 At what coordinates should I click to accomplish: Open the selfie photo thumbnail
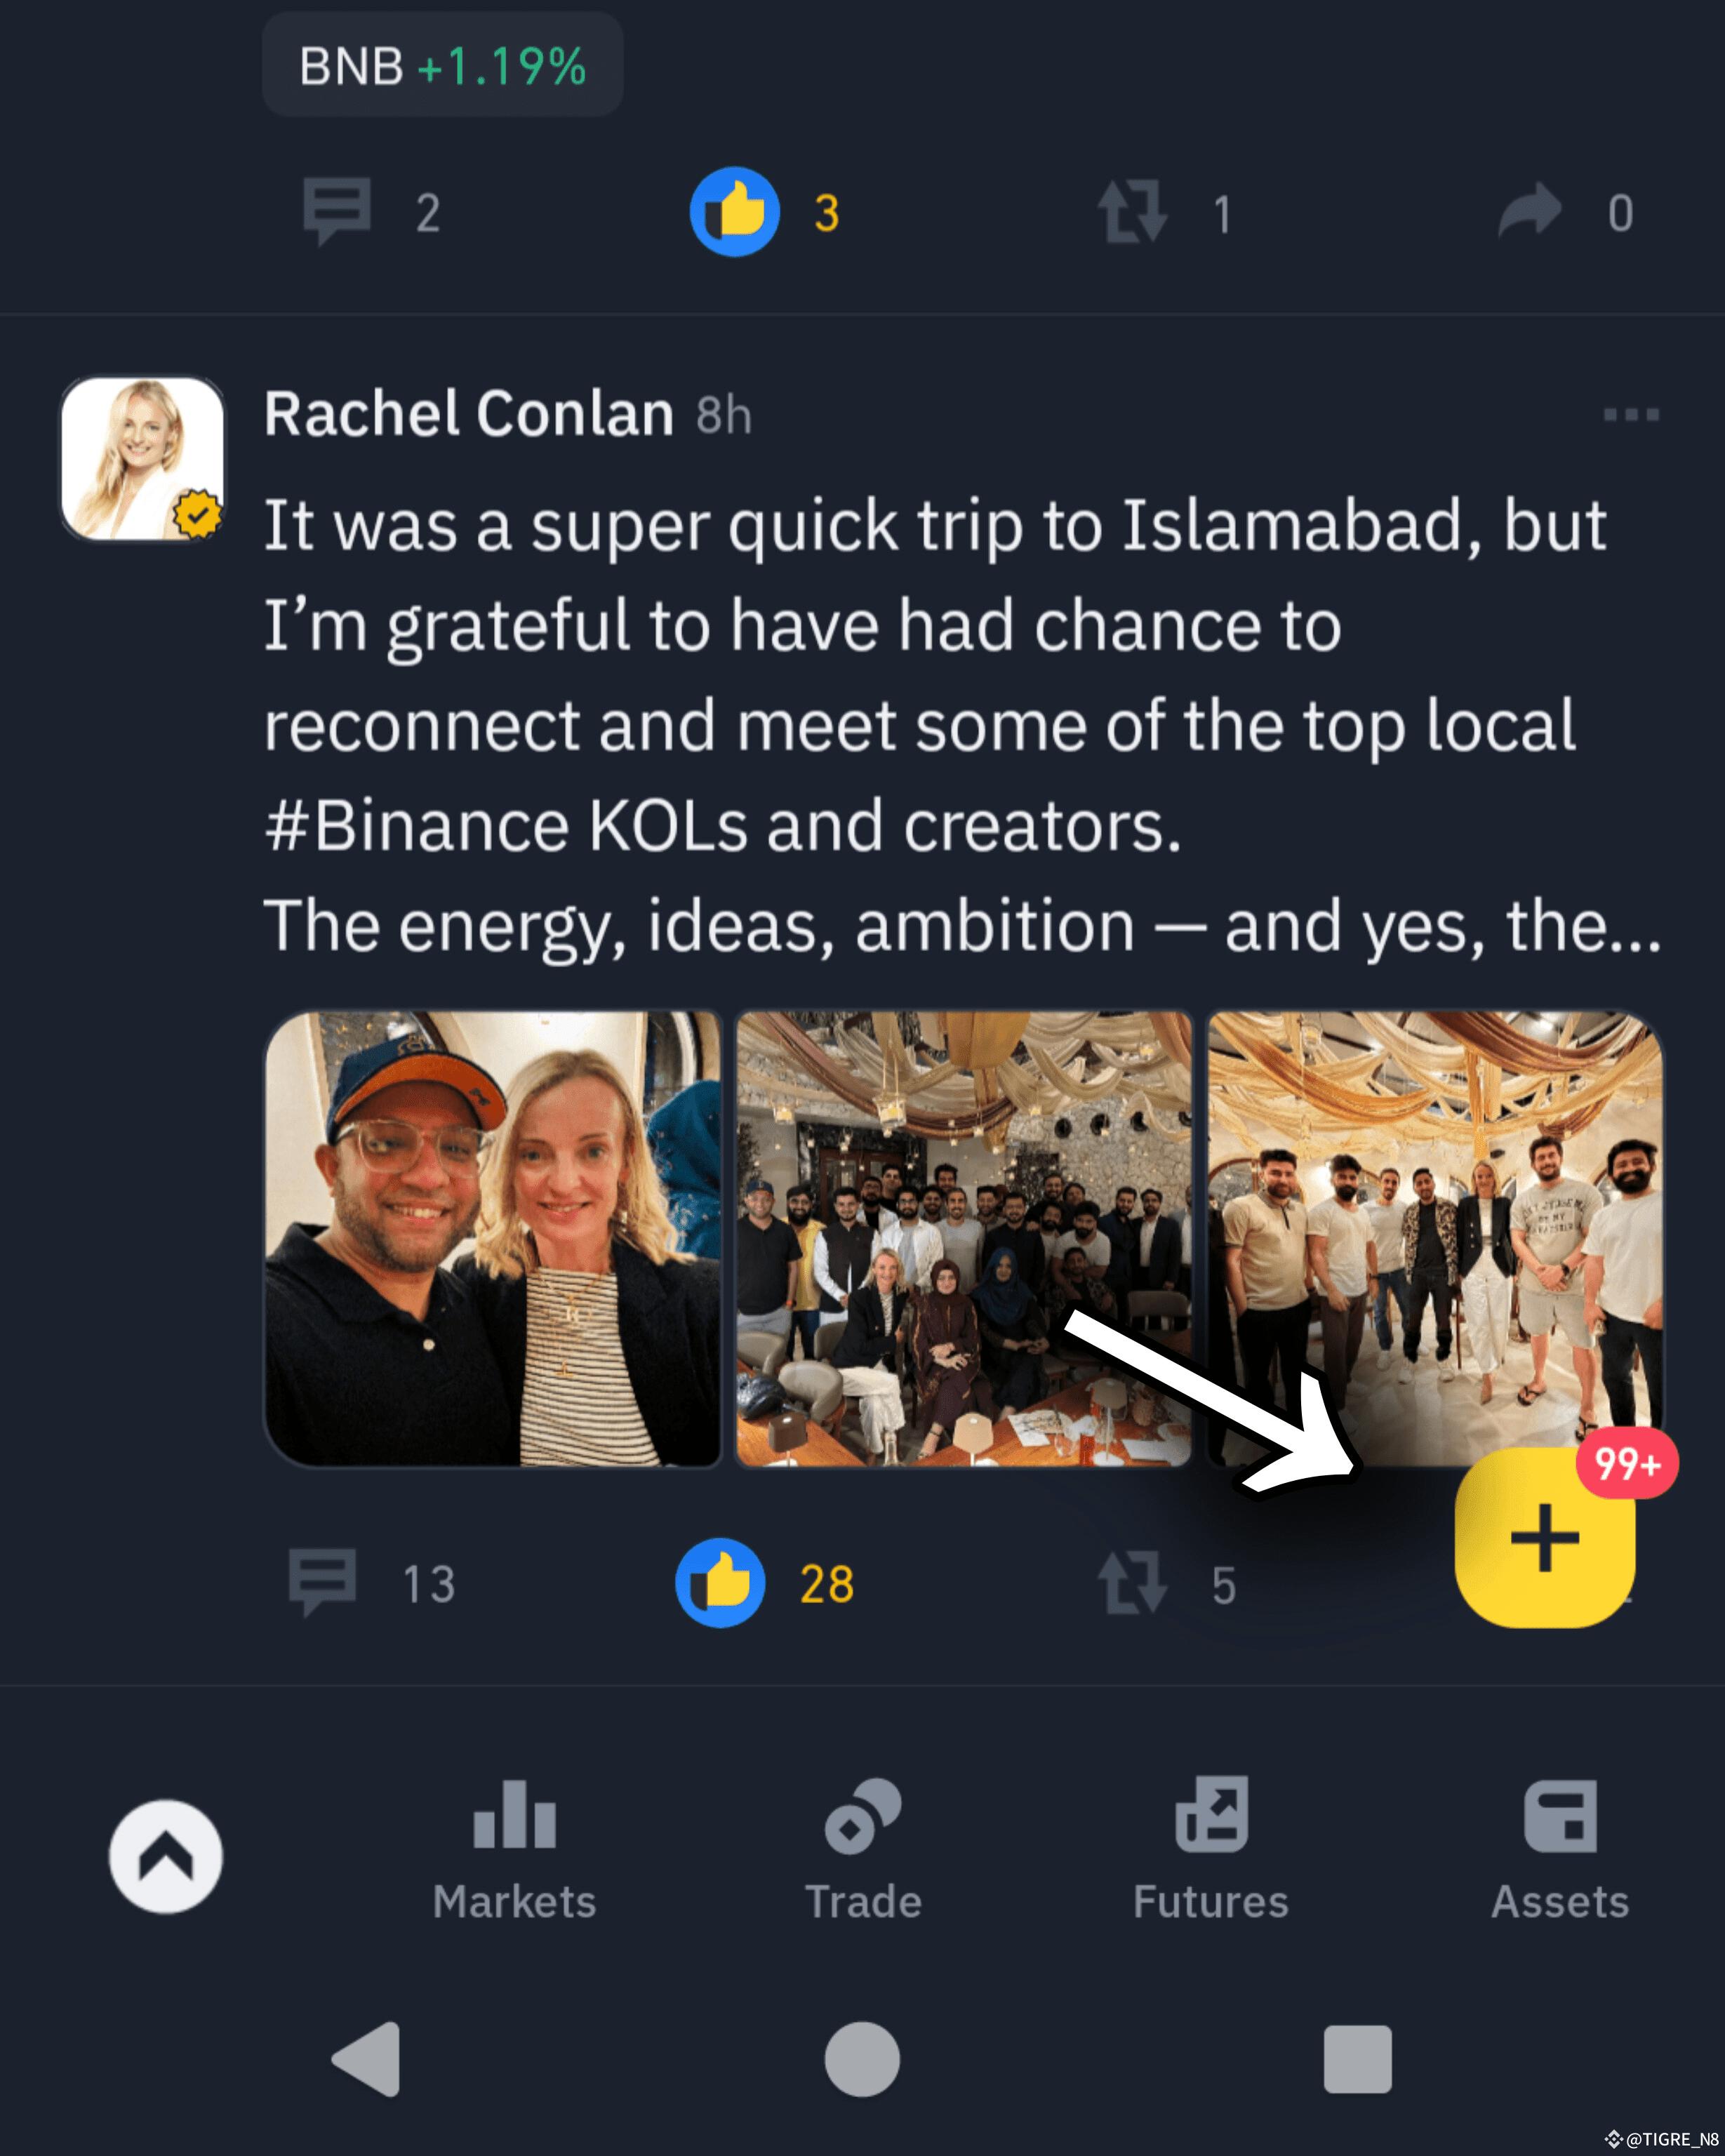(492, 1239)
